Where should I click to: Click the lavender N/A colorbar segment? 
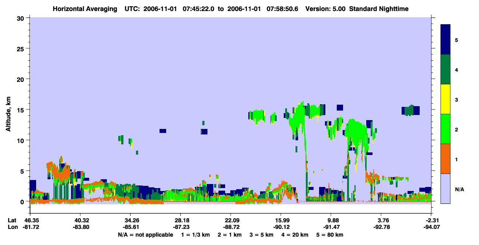point(445,188)
